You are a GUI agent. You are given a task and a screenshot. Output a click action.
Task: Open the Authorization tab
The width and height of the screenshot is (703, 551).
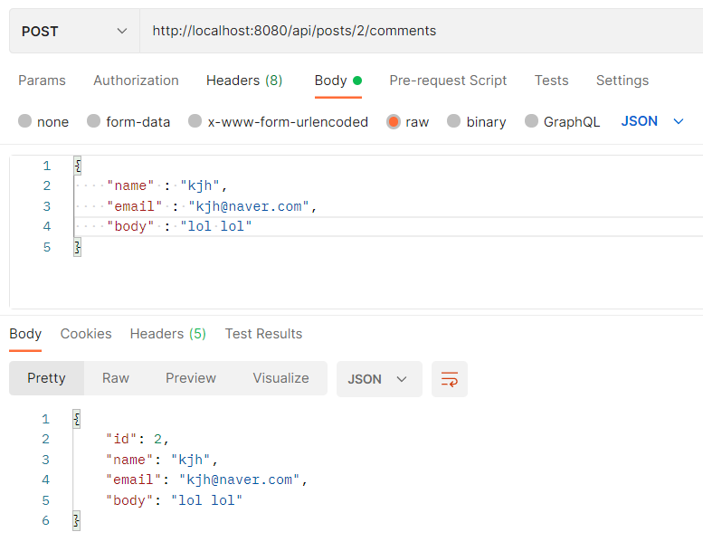coord(136,81)
